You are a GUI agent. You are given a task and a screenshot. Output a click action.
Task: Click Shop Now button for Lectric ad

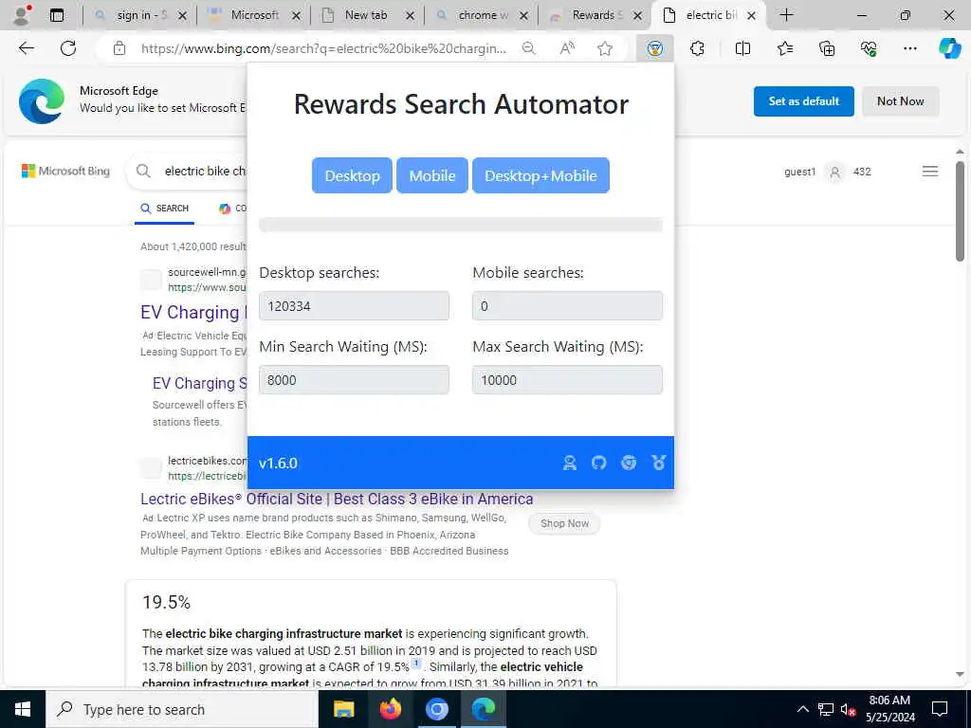click(564, 523)
